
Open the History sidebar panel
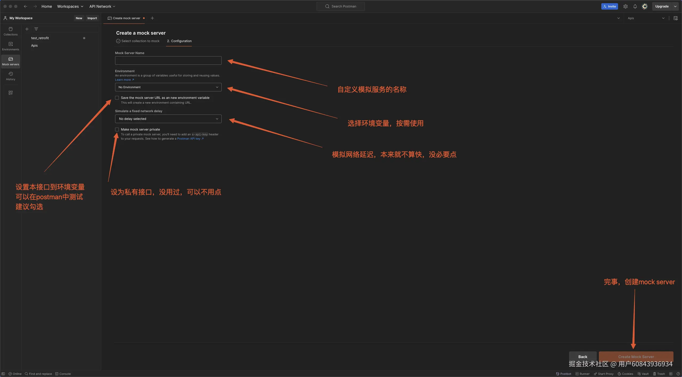[x=10, y=76]
